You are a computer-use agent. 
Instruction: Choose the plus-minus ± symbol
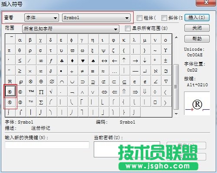(x=167, y=60)
